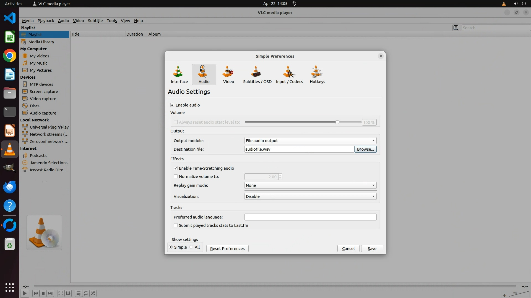531x298 pixels.
Task: Select the Video settings cone icon
Action: click(228, 74)
